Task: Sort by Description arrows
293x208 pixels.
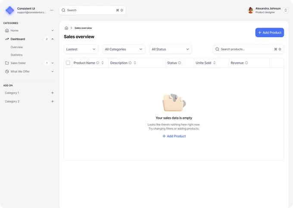Action: click(x=135, y=63)
